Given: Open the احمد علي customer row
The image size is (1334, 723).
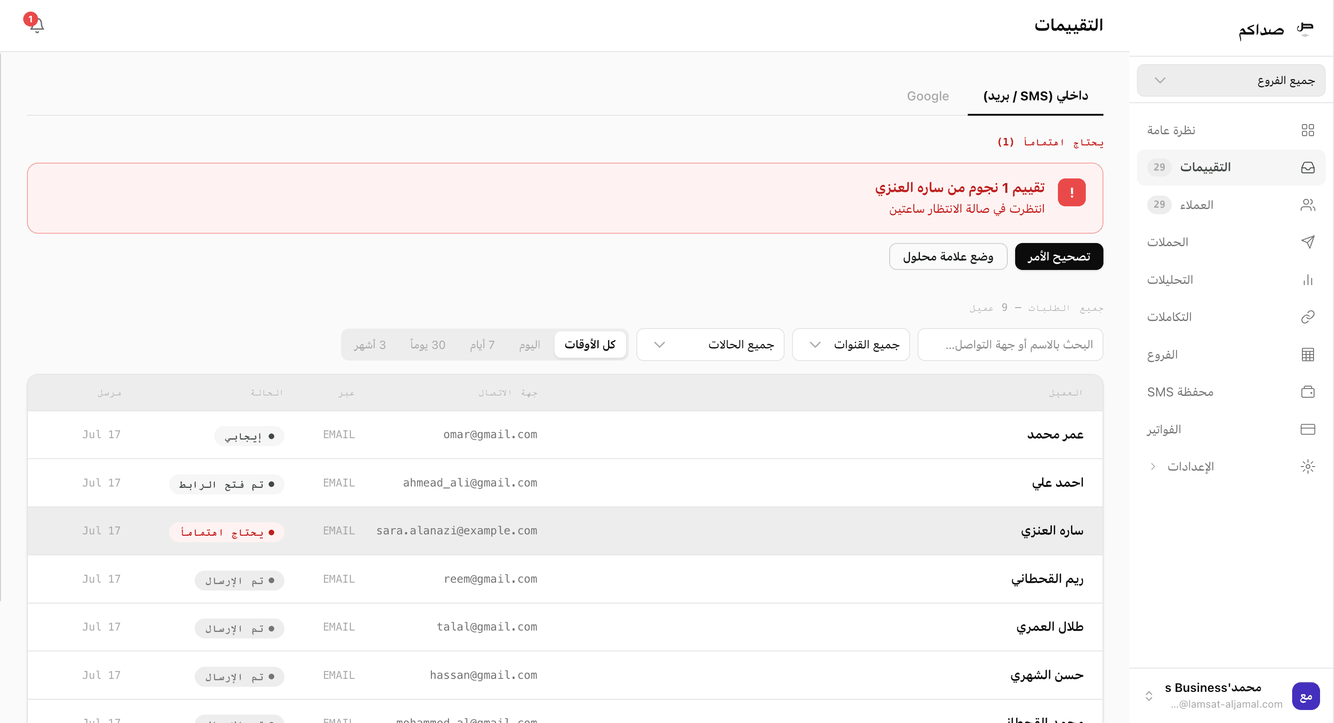Looking at the screenshot, I should pos(565,483).
